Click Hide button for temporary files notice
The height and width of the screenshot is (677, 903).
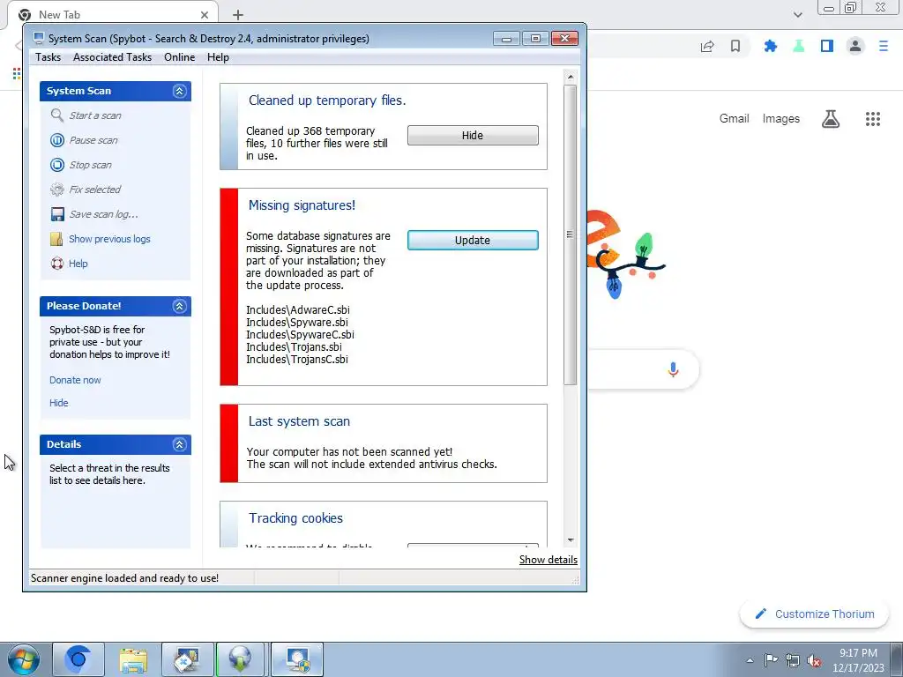473,135
